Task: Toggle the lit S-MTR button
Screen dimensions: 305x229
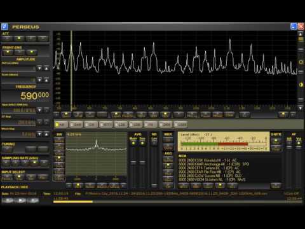Action: click(276, 141)
